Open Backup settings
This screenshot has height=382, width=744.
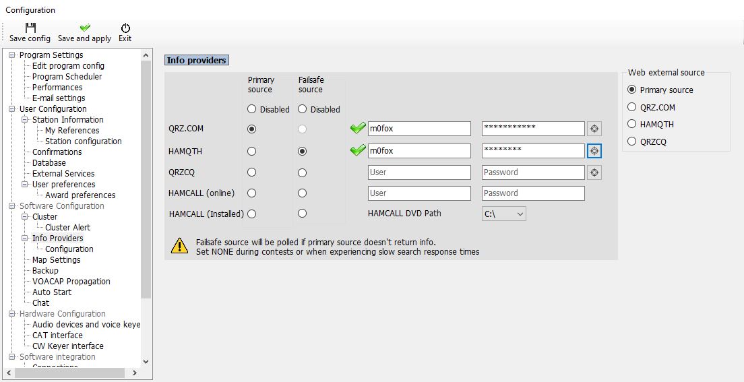[46, 270]
